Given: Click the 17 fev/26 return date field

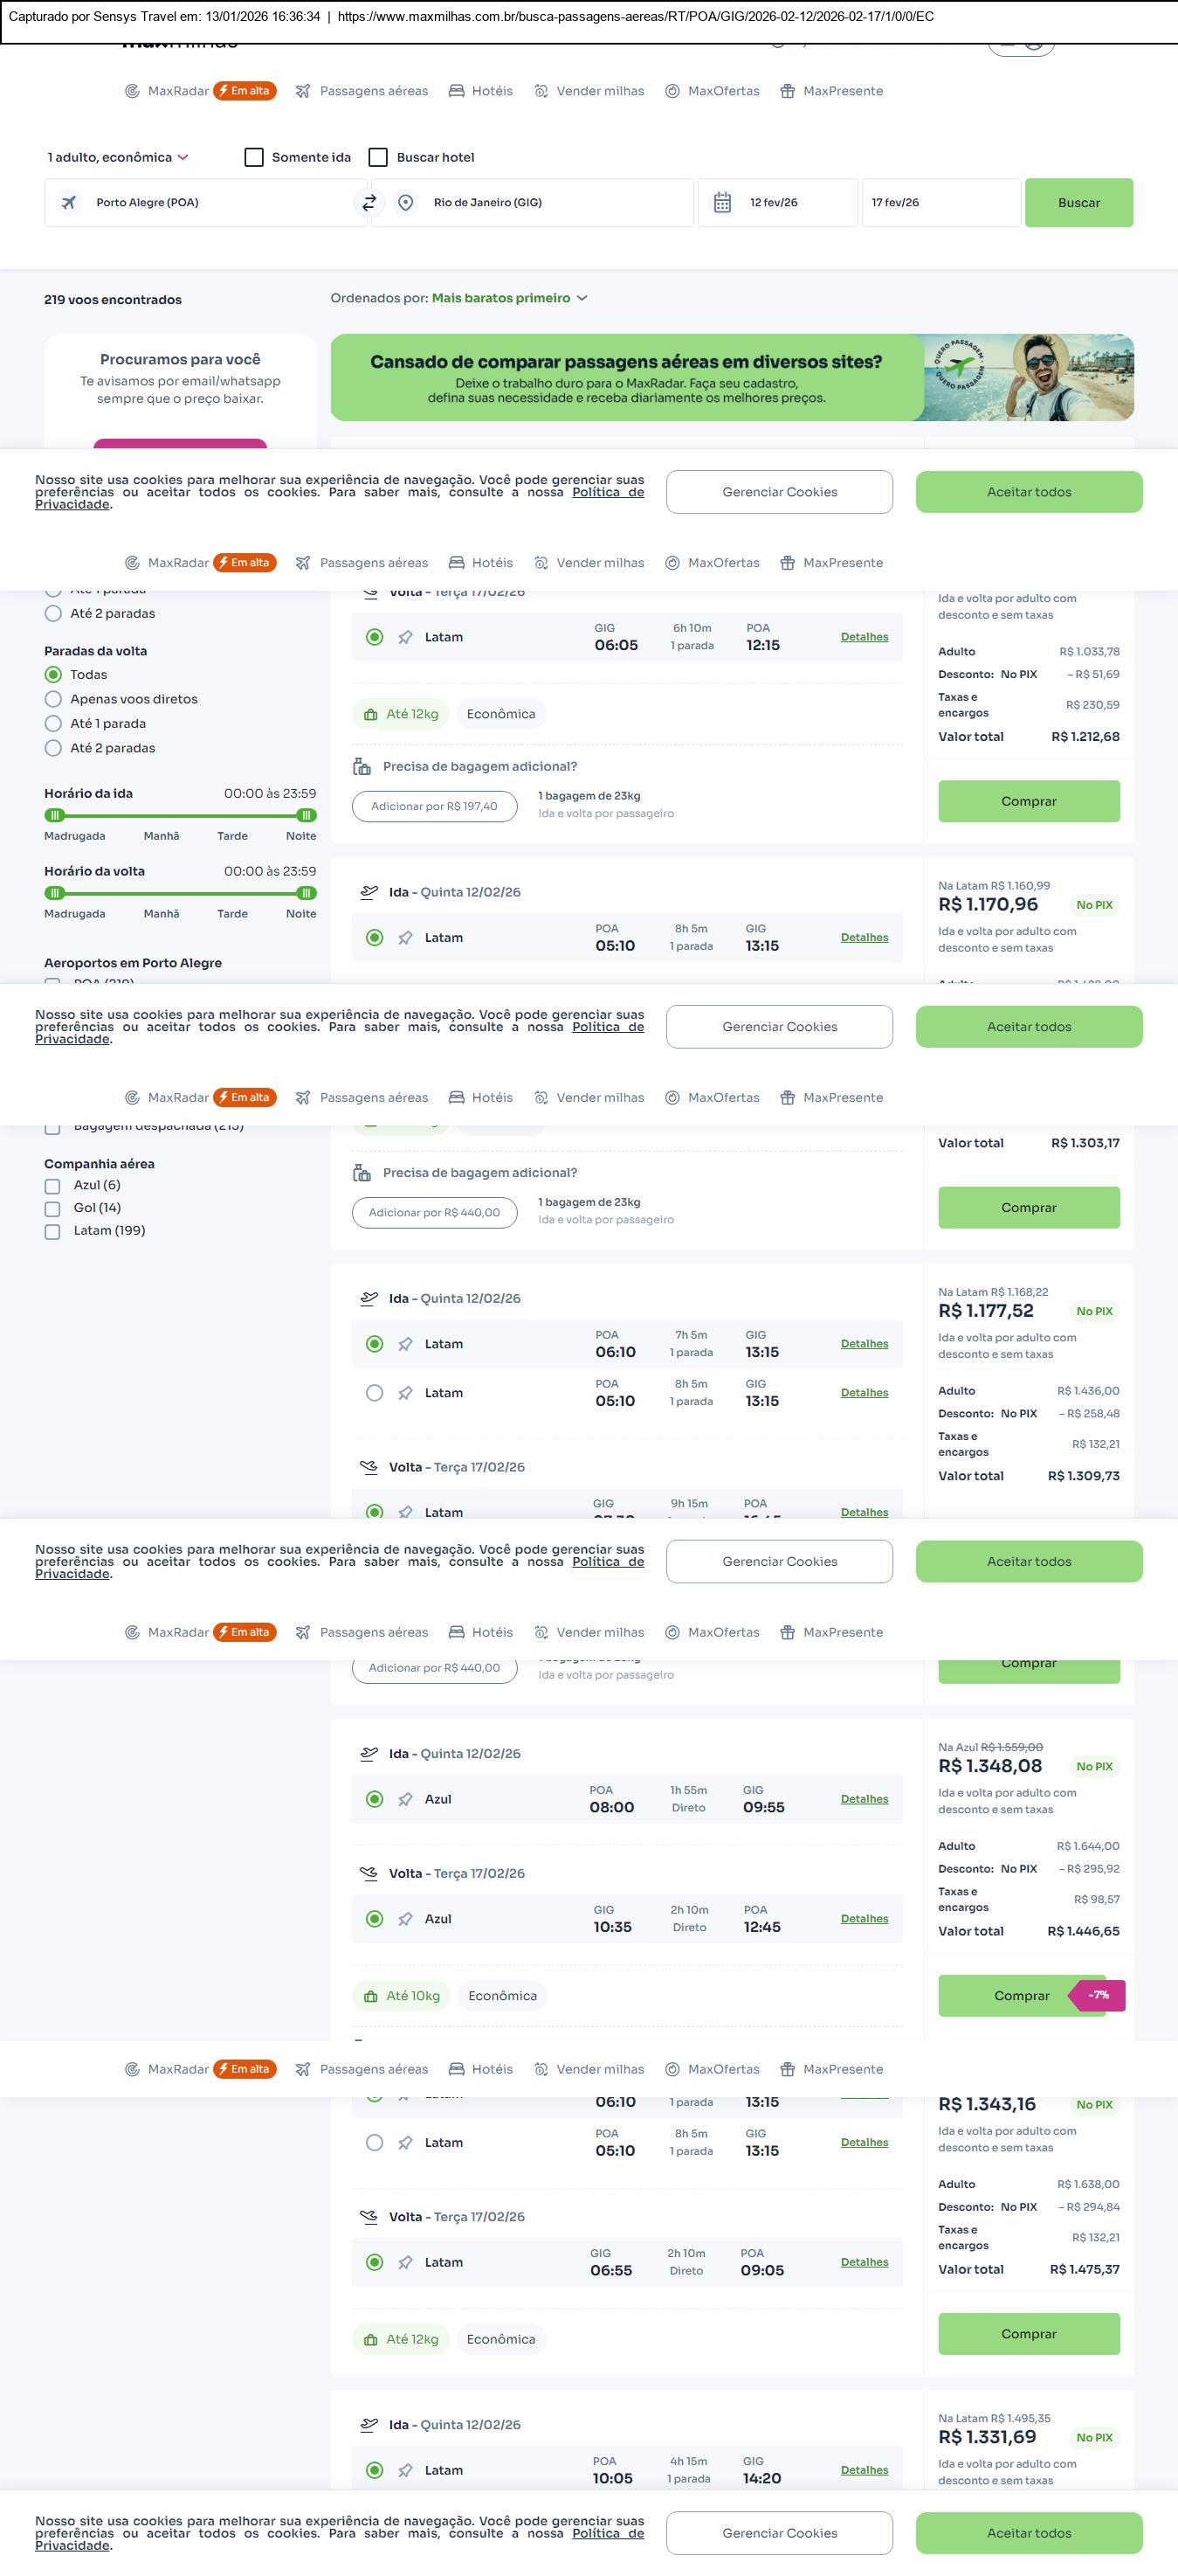Looking at the screenshot, I should (x=940, y=203).
